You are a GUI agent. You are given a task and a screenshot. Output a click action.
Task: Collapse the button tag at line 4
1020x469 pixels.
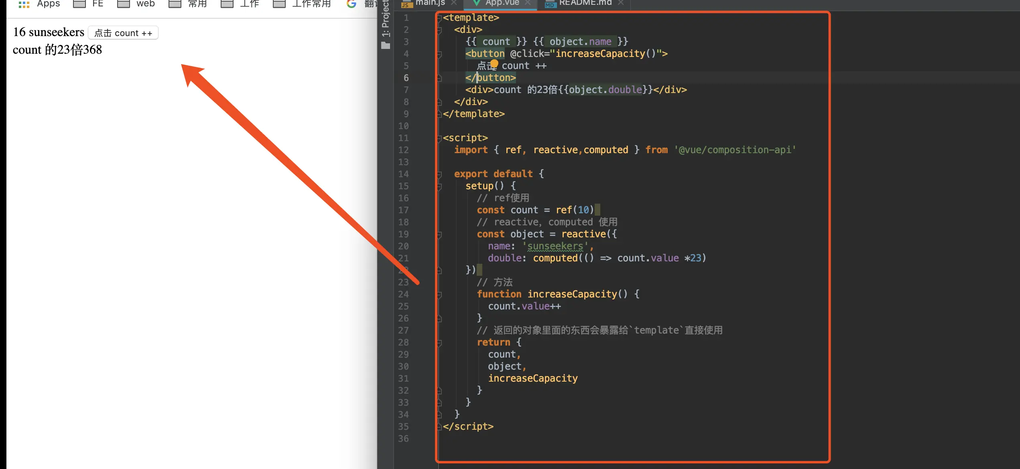[439, 54]
